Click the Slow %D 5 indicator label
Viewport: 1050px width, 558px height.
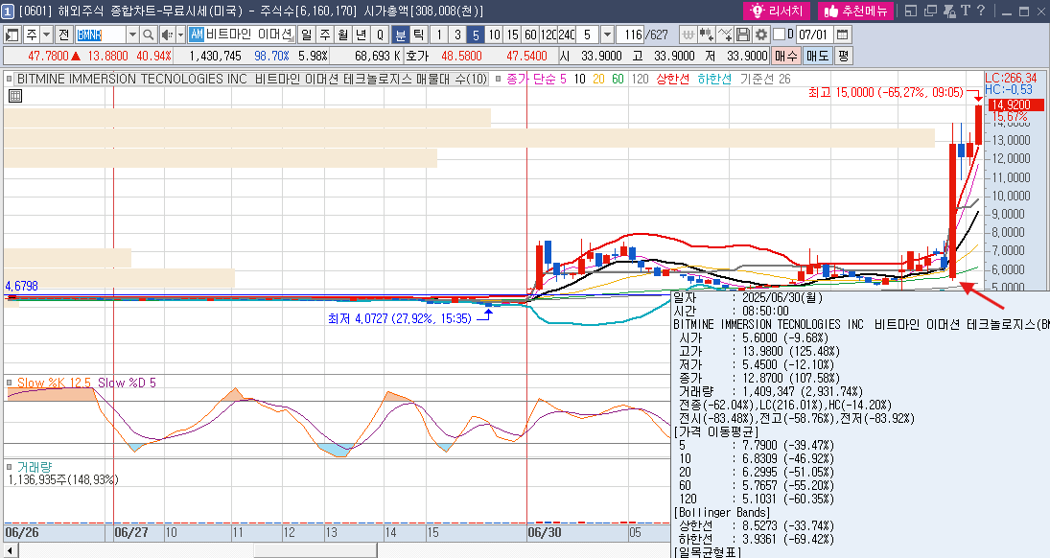click(x=127, y=384)
